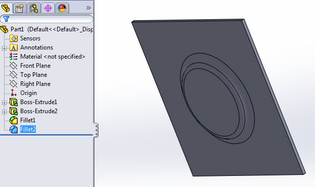The image size is (315, 187).
Task: Switch to the DisplayManager tab
Action: [x=62, y=8]
